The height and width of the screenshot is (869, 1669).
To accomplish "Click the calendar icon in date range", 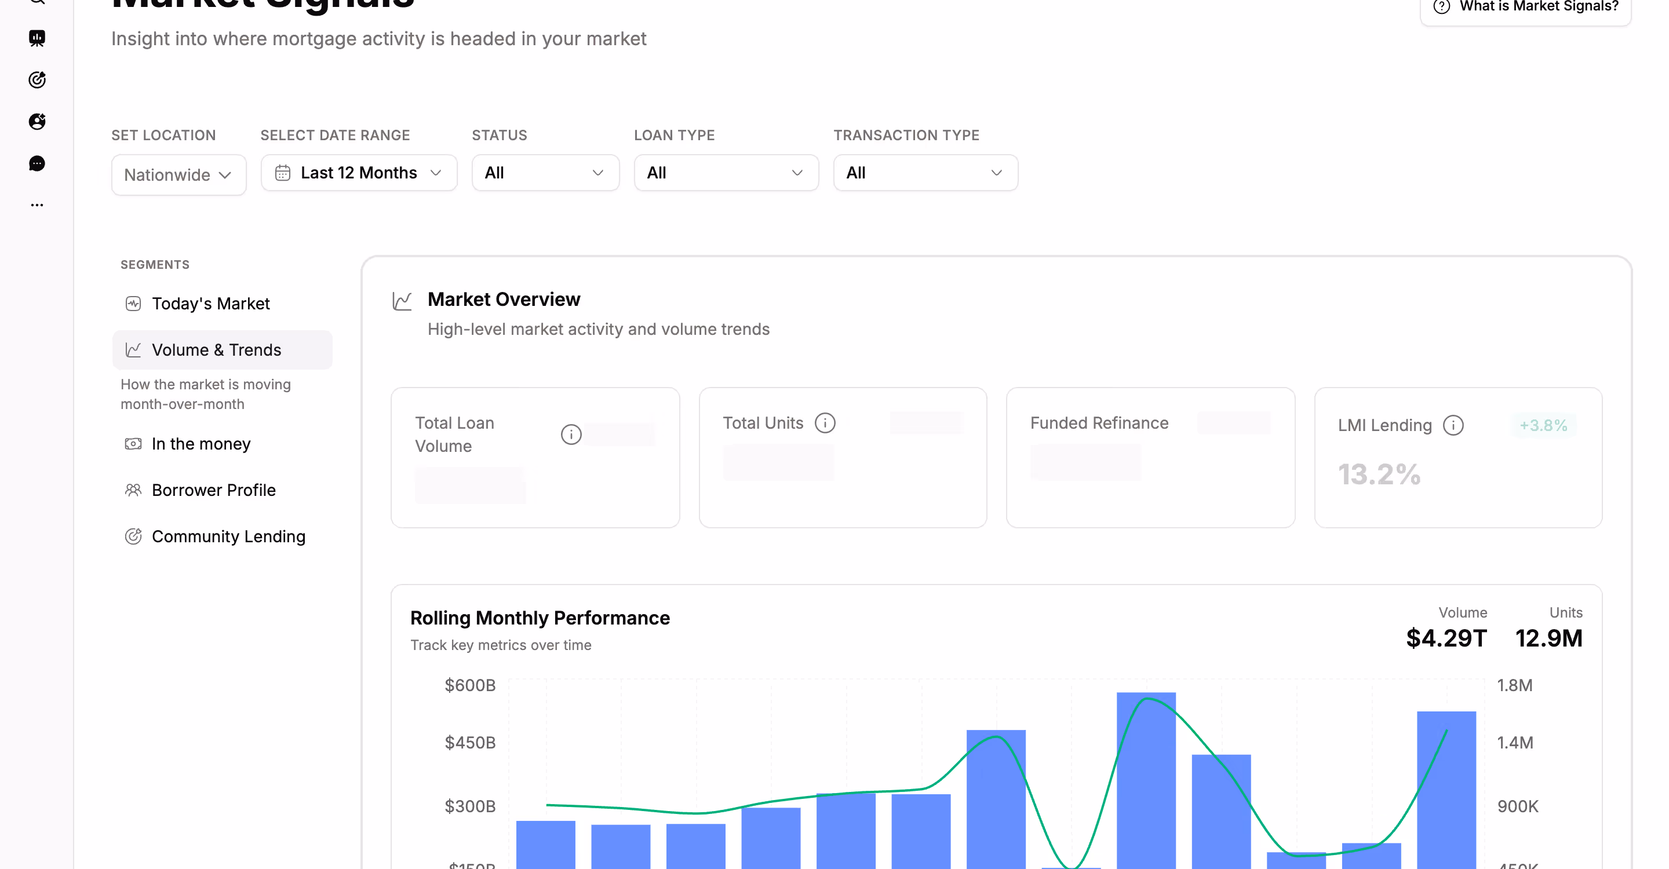I will tap(282, 173).
